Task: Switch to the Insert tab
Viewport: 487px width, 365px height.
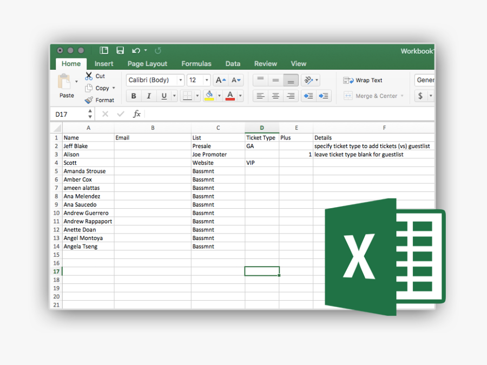Action: pos(104,64)
